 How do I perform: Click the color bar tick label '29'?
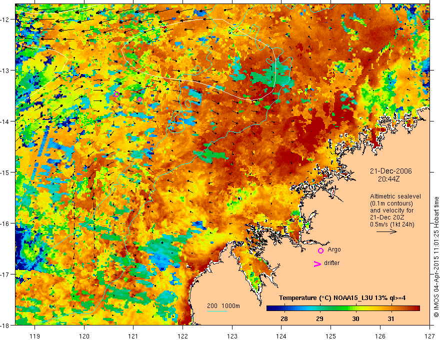pos(319,318)
